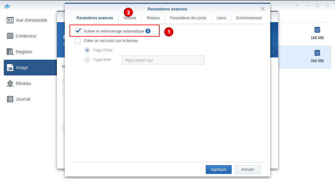Click the web page URL input field
335x179 pixels.
pyautogui.click(x=163, y=60)
